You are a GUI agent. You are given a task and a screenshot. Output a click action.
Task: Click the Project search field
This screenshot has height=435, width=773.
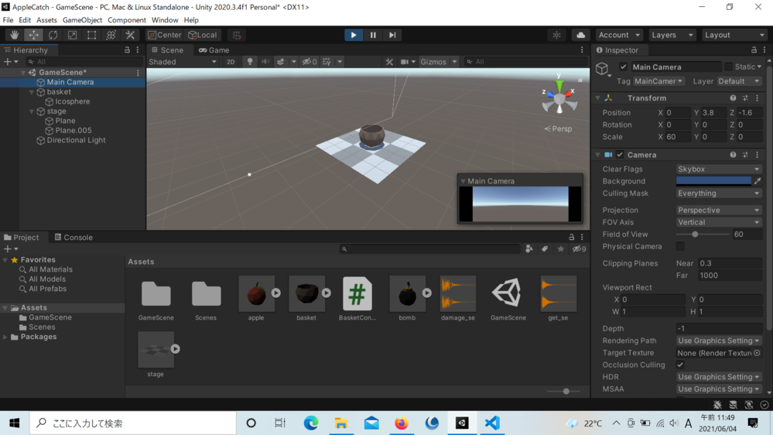[x=430, y=249]
